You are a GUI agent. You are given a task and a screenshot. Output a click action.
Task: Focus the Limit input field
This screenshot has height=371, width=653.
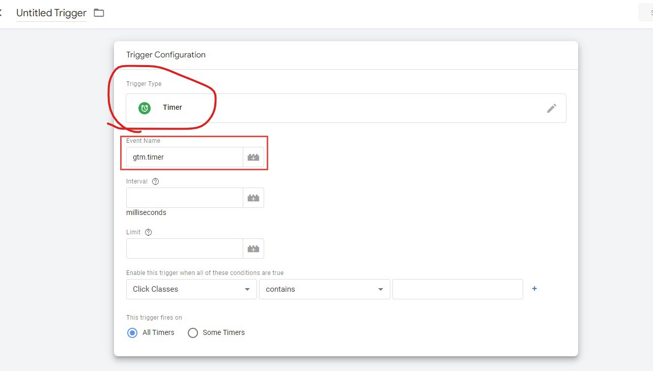pyautogui.click(x=184, y=249)
